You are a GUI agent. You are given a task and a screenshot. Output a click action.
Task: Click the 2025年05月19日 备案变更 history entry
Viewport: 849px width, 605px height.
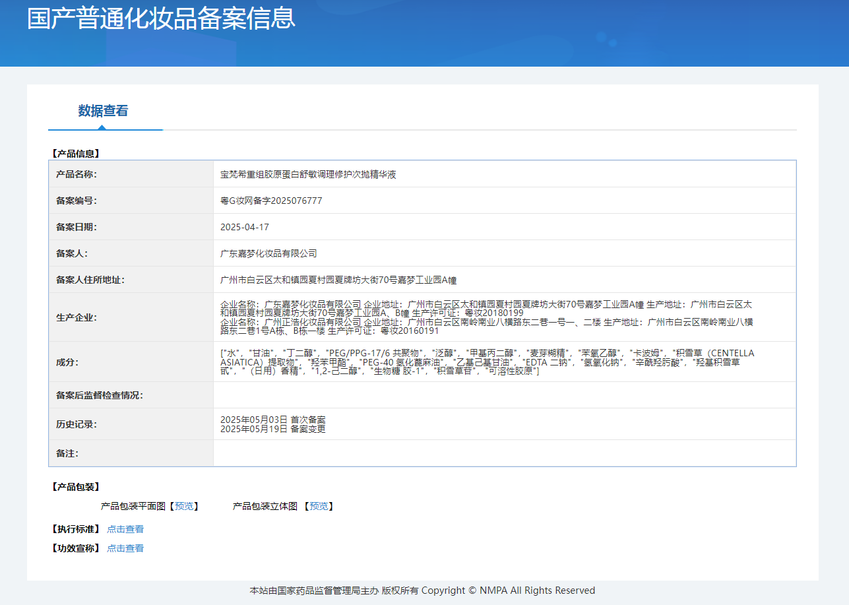point(272,429)
